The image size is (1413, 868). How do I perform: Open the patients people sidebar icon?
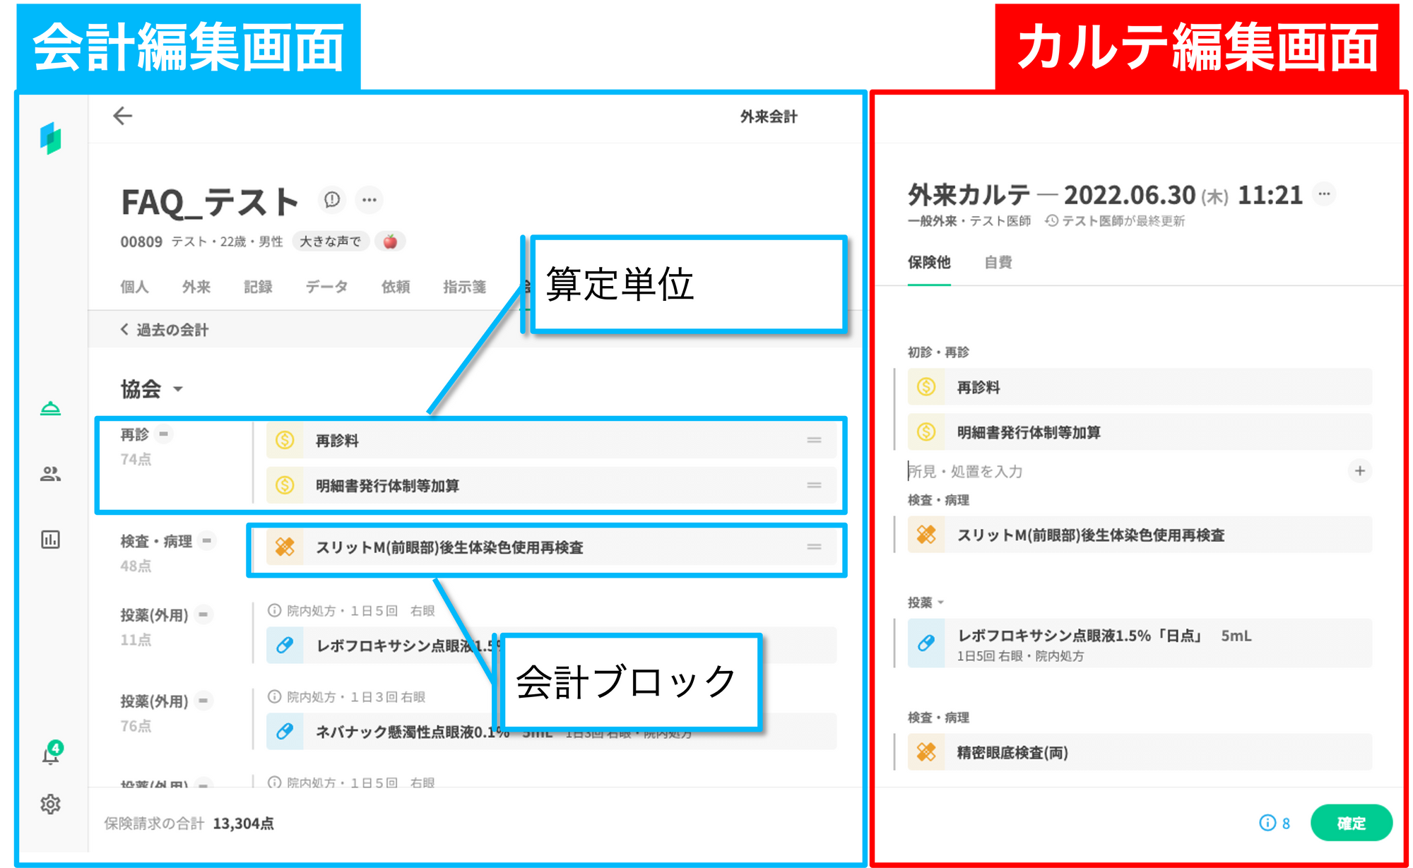(50, 474)
